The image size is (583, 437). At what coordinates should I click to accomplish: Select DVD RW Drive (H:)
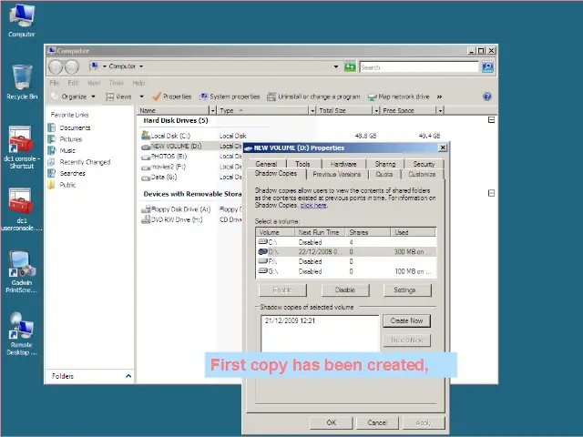(172, 219)
